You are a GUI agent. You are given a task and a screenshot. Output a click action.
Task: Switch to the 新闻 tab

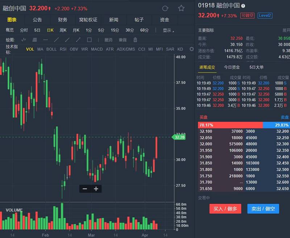(x=113, y=20)
